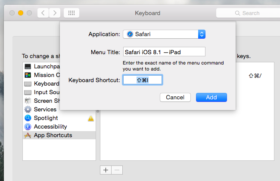
Task: Go forward with the right chevron button
Action: pyautogui.click(x=55, y=13)
